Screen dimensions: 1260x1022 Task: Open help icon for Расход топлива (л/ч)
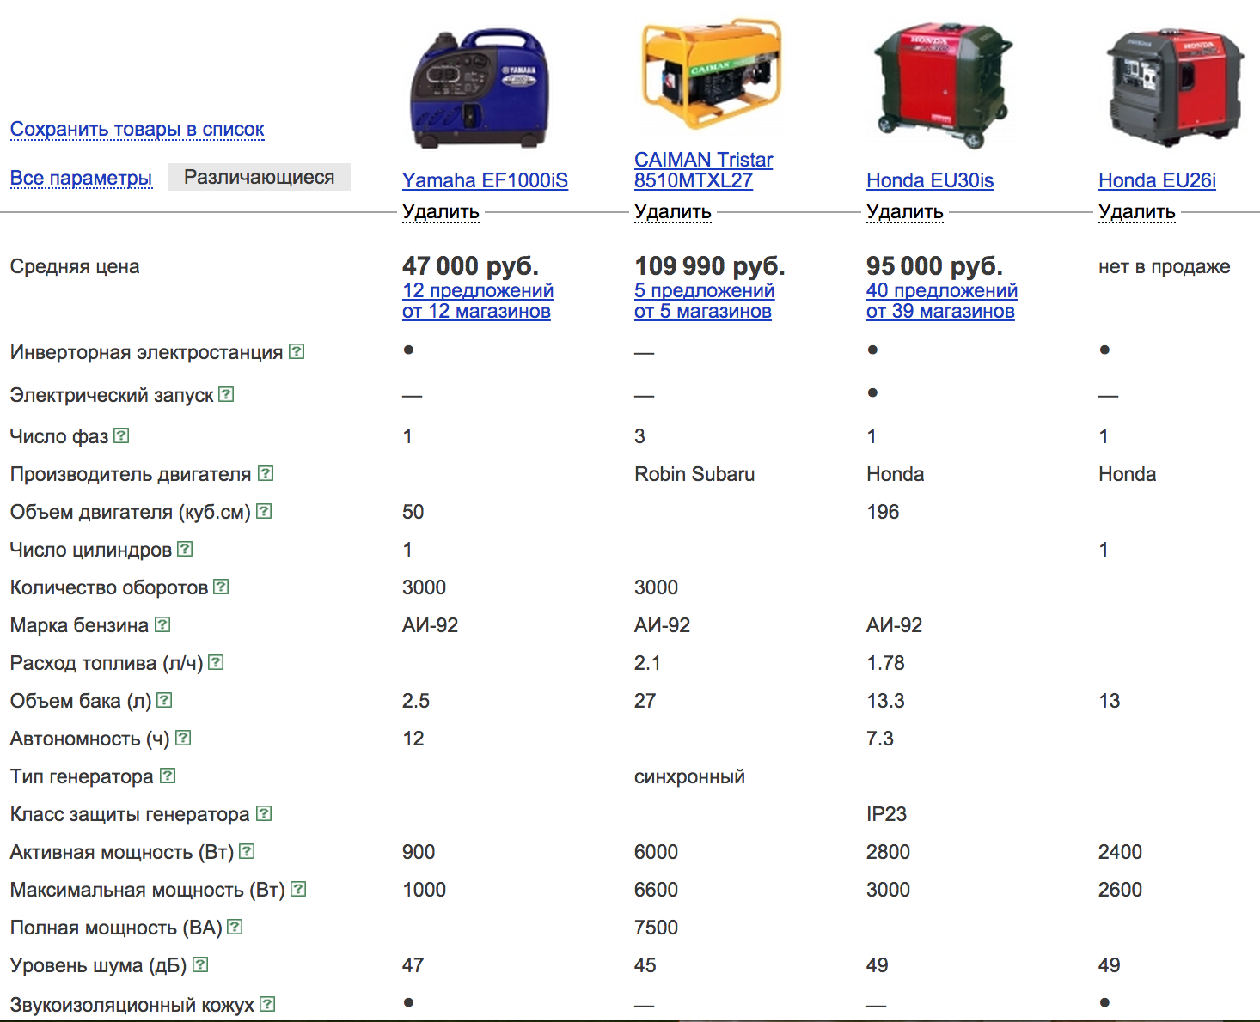point(216,662)
